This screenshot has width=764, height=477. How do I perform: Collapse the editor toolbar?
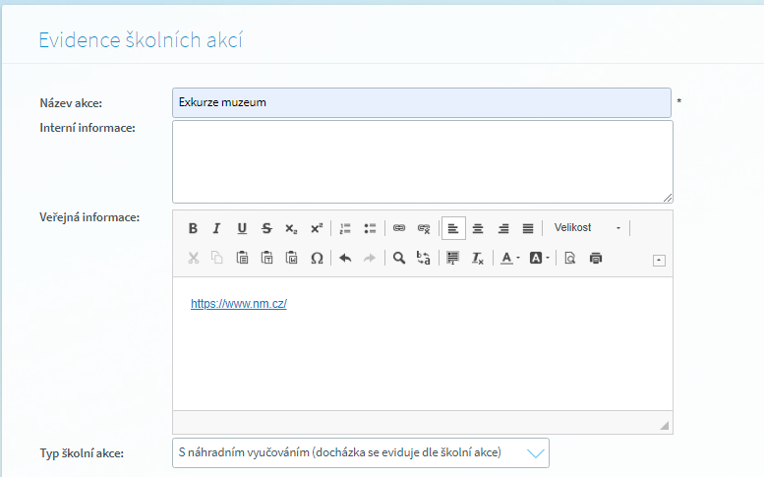[x=659, y=260]
